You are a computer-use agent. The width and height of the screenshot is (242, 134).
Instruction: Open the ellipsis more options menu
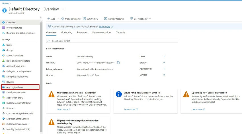click(64, 9)
